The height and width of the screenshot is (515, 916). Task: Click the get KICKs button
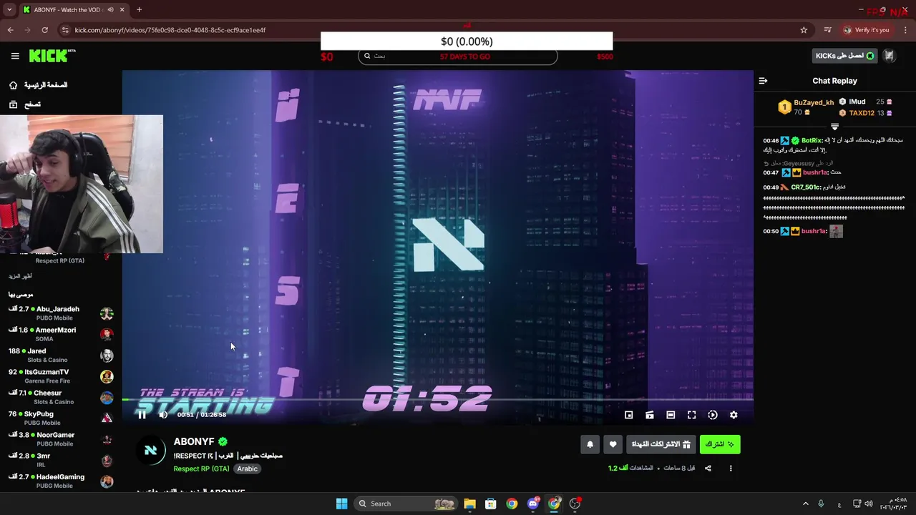point(844,56)
